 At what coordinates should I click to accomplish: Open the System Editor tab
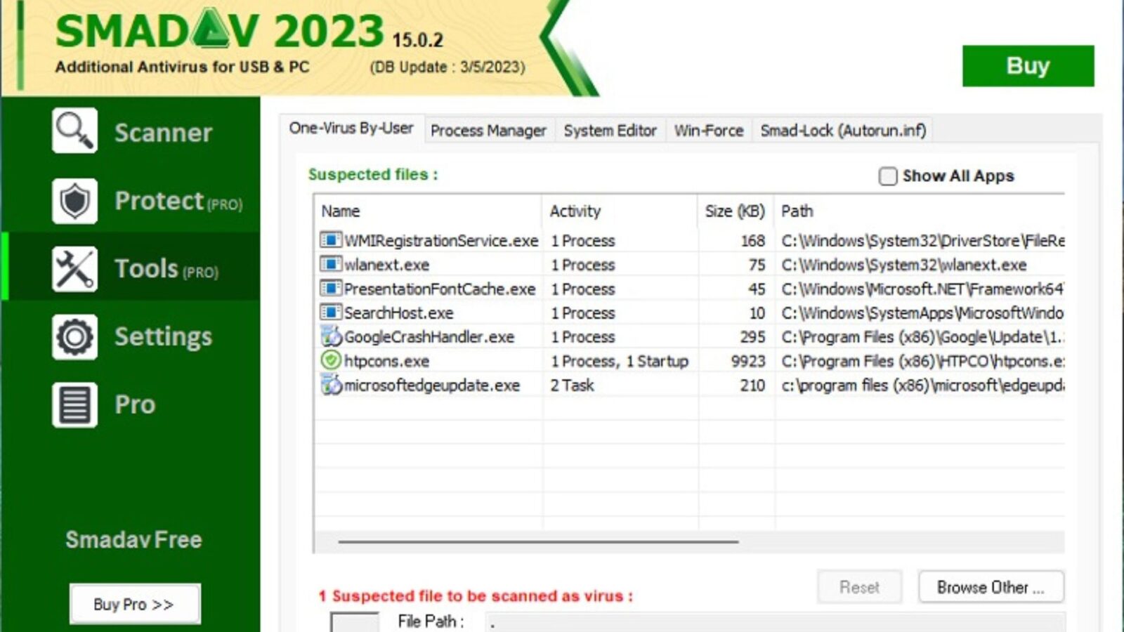pos(610,131)
